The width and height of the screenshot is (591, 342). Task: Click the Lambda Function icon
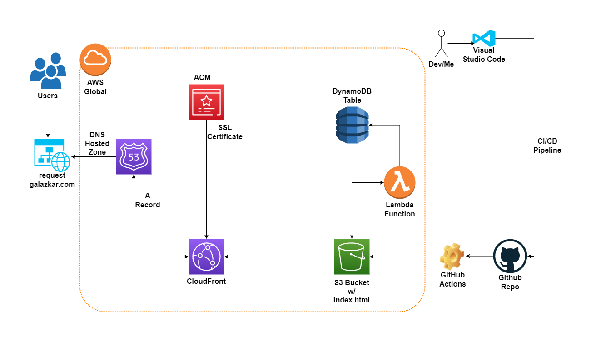(x=400, y=182)
